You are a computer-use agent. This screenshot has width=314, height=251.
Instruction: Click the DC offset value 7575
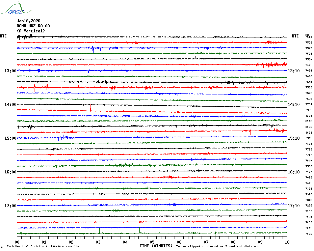click(309, 93)
